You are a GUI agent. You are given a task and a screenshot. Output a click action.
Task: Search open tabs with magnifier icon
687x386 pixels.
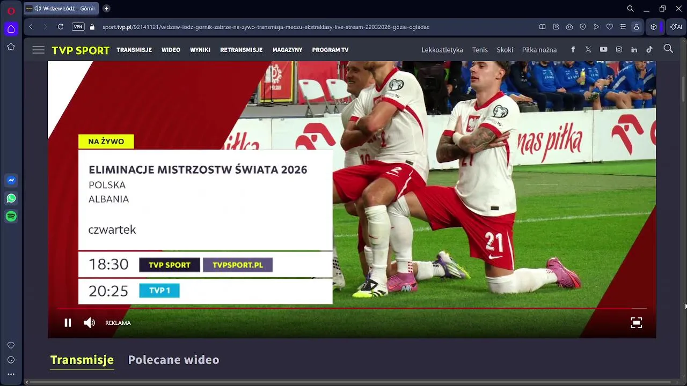click(631, 9)
